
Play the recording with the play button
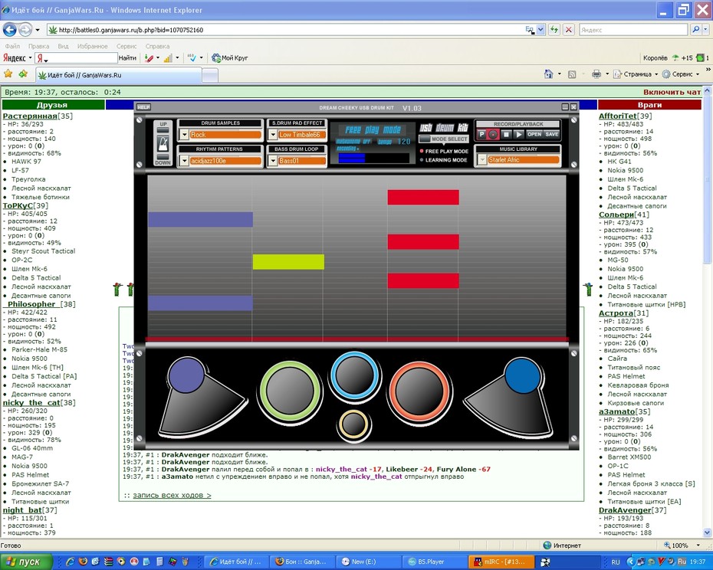coord(518,135)
